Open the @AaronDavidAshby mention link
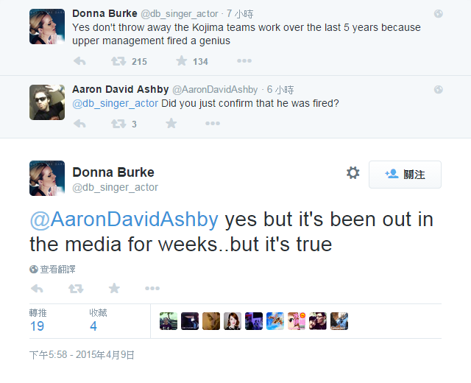 coord(124,220)
